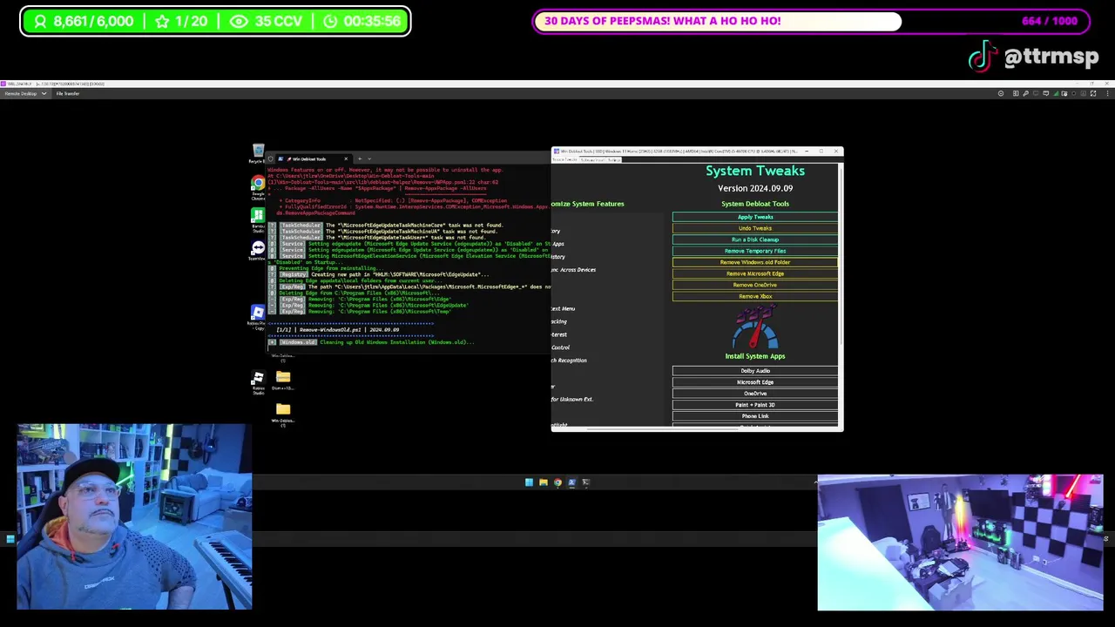Open a new terminal tab with plus
This screenshot has width=1115, height=627.
coord(359,159)
